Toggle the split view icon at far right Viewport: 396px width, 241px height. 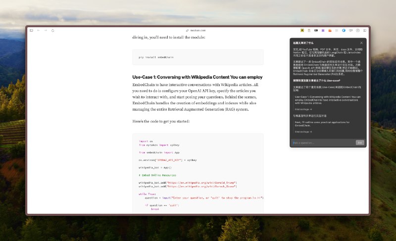365,31
